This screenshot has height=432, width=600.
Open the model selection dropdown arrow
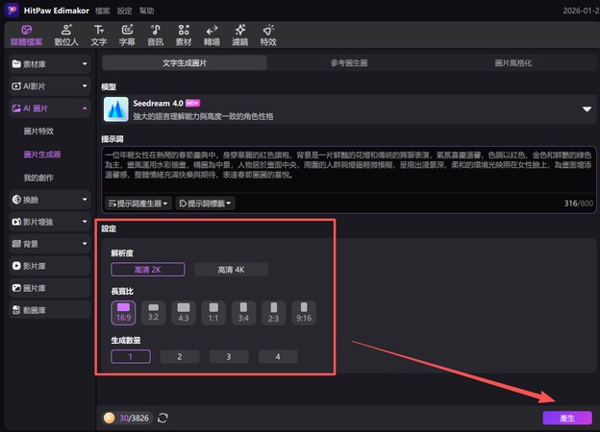pos(587,109)
